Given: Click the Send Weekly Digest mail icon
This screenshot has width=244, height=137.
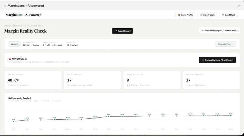Looking at the screenshot, I should pos(203,31).
